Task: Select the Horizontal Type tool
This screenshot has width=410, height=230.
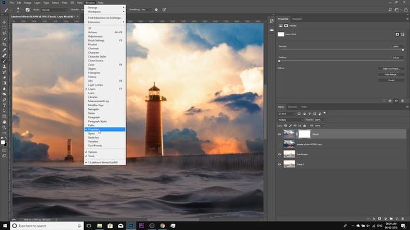Action: coord(4,105)
